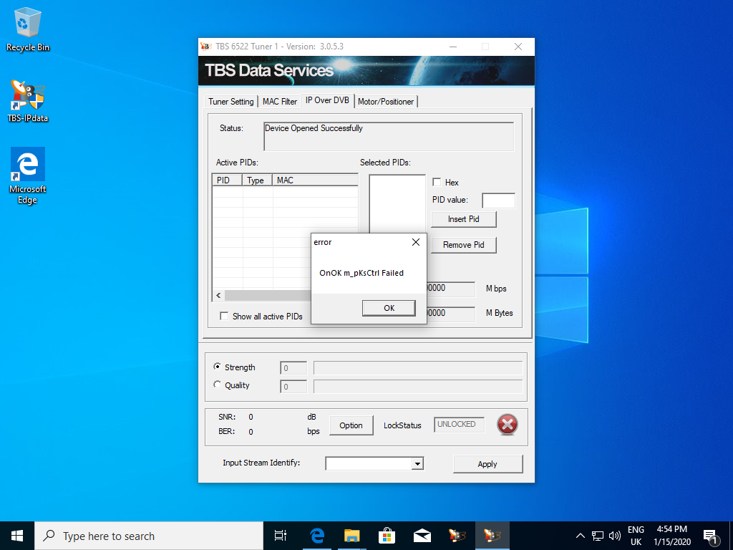Click the Quality value field
Image resolution: width=733 pixels, height=550 pixels.
point(293,387)
